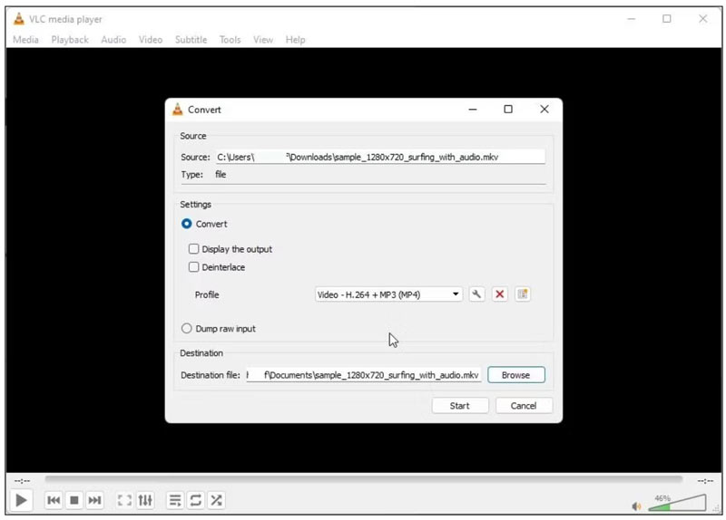Open the Profile dropdown list
The width and height of the screenshot is (726, 520).
(x=388, y=295)
